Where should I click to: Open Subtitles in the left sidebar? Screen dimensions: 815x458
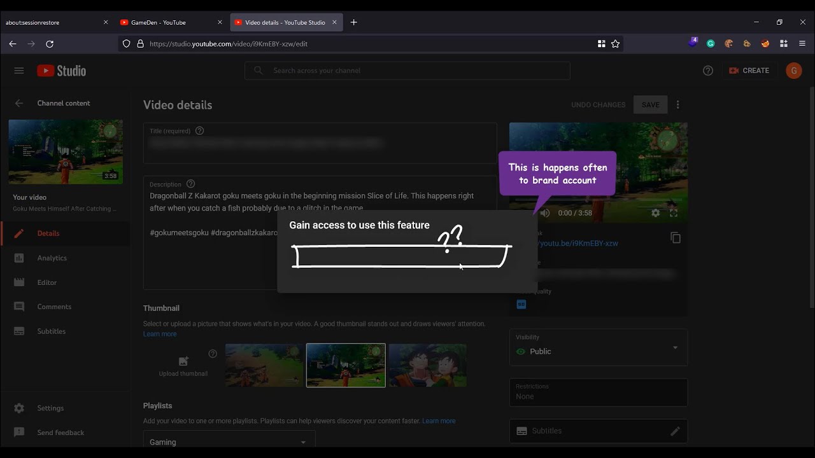pyautogui.click(x=65, y=331)
